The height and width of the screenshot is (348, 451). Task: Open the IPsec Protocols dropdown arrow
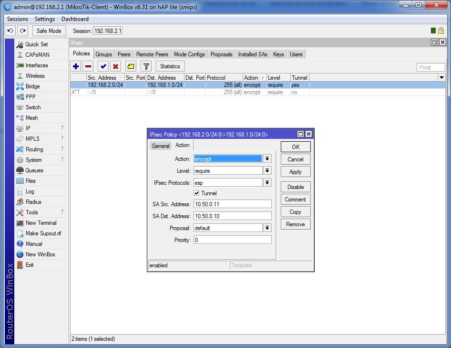click(x=267, y=183)
